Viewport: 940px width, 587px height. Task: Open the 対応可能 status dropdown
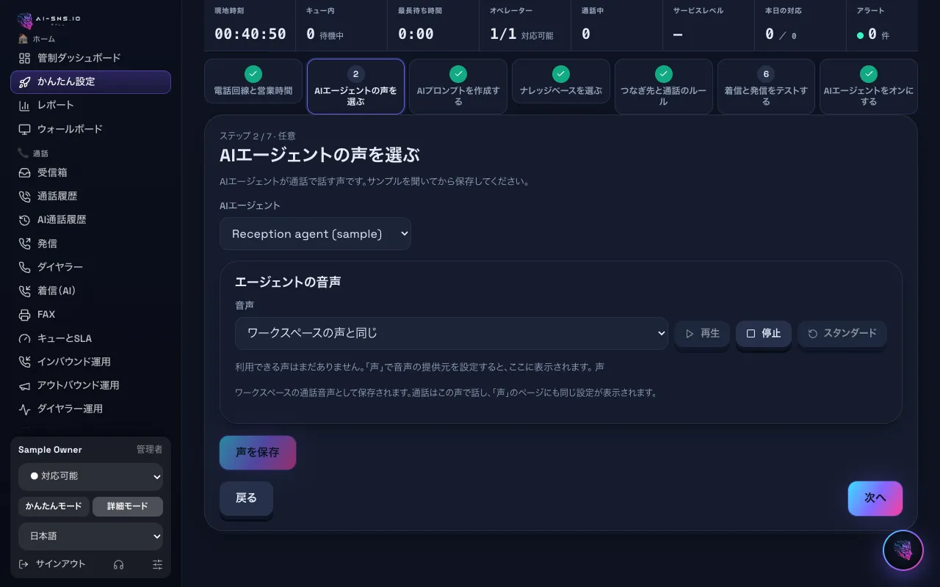[x=91, y=476]
